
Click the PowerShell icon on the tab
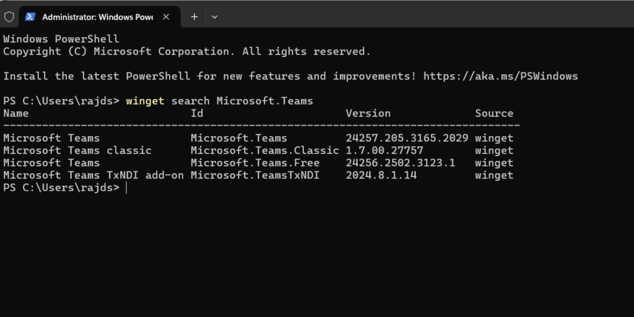[31, 17]
